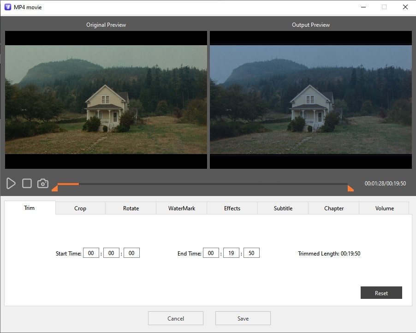This screenshot has width=416, height=333.
Task: Open the Rotate tab
Action: 131,208
